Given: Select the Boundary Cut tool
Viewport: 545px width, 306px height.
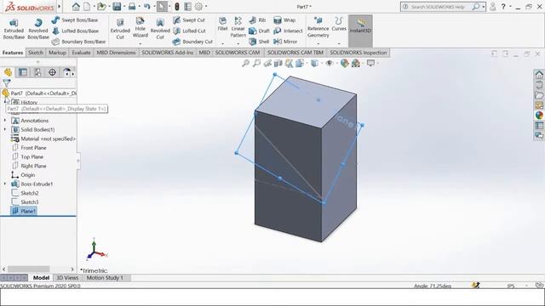Looking at the screenshot, I should tap(192, 42).
